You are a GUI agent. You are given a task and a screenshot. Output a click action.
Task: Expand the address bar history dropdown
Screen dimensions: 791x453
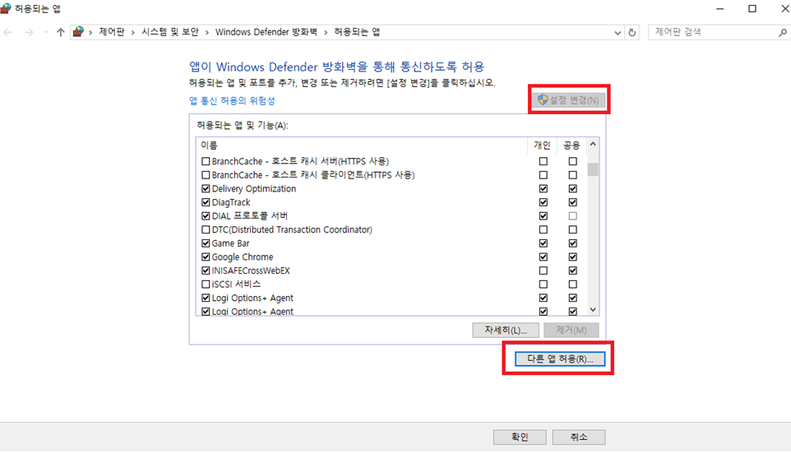(x=618, y=33)
